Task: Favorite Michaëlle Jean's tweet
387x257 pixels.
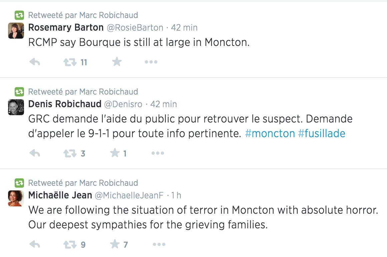Action: pos(115,245)
